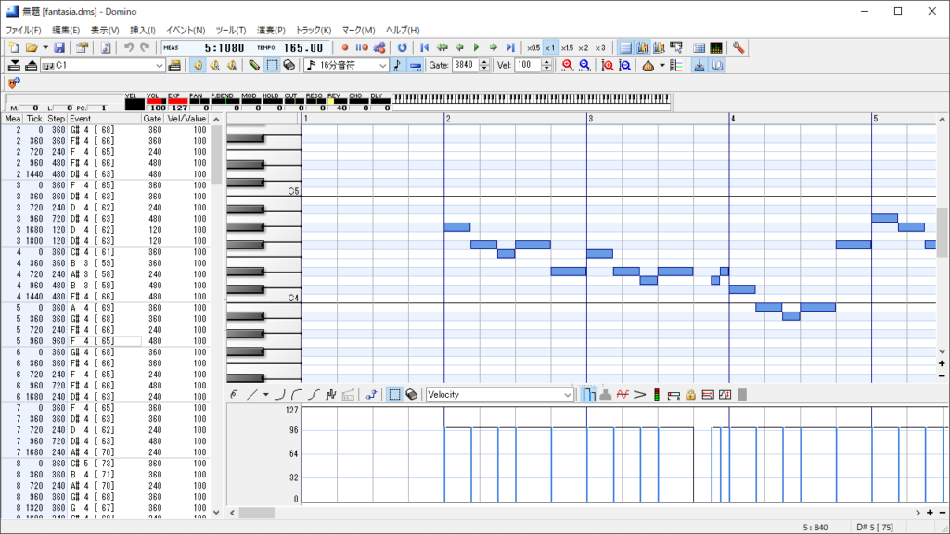
Task: Decrease the Vel value with down spinner
Action: point(546,69)
